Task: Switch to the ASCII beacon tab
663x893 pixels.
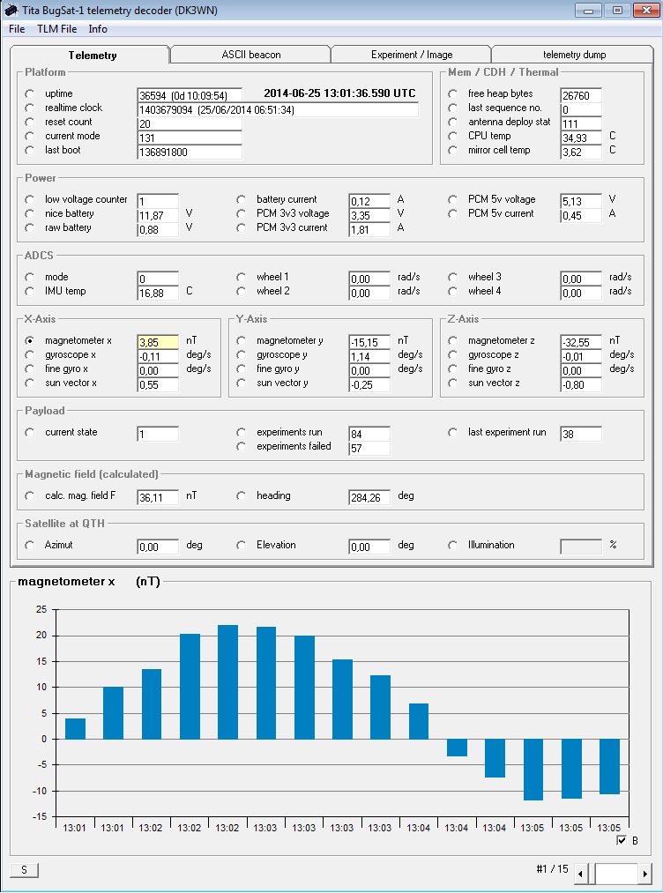Action: pos(250,55)
